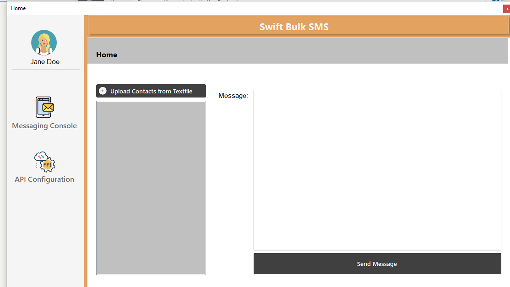Viewport: 510px width, 287px height.
Task: Click the plus icon on the upload button
Action: click(103, 91)
